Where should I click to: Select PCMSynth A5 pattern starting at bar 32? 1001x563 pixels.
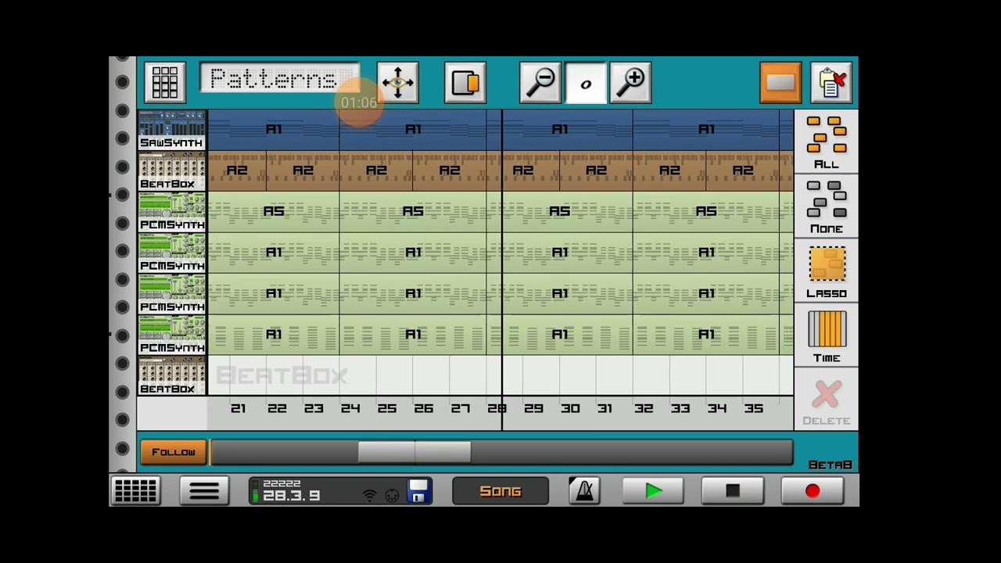[706, 212]
